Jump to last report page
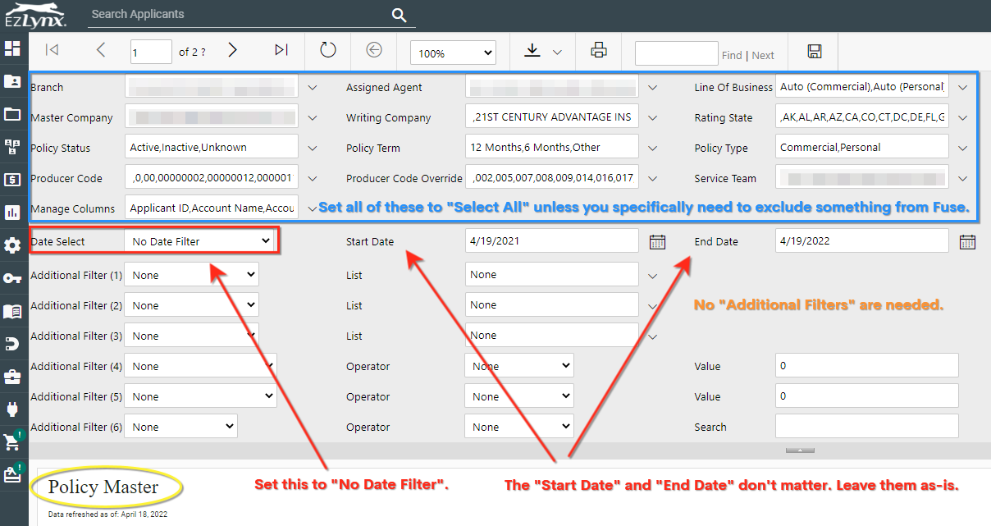 pyautogui.click(x=281, y=51)
